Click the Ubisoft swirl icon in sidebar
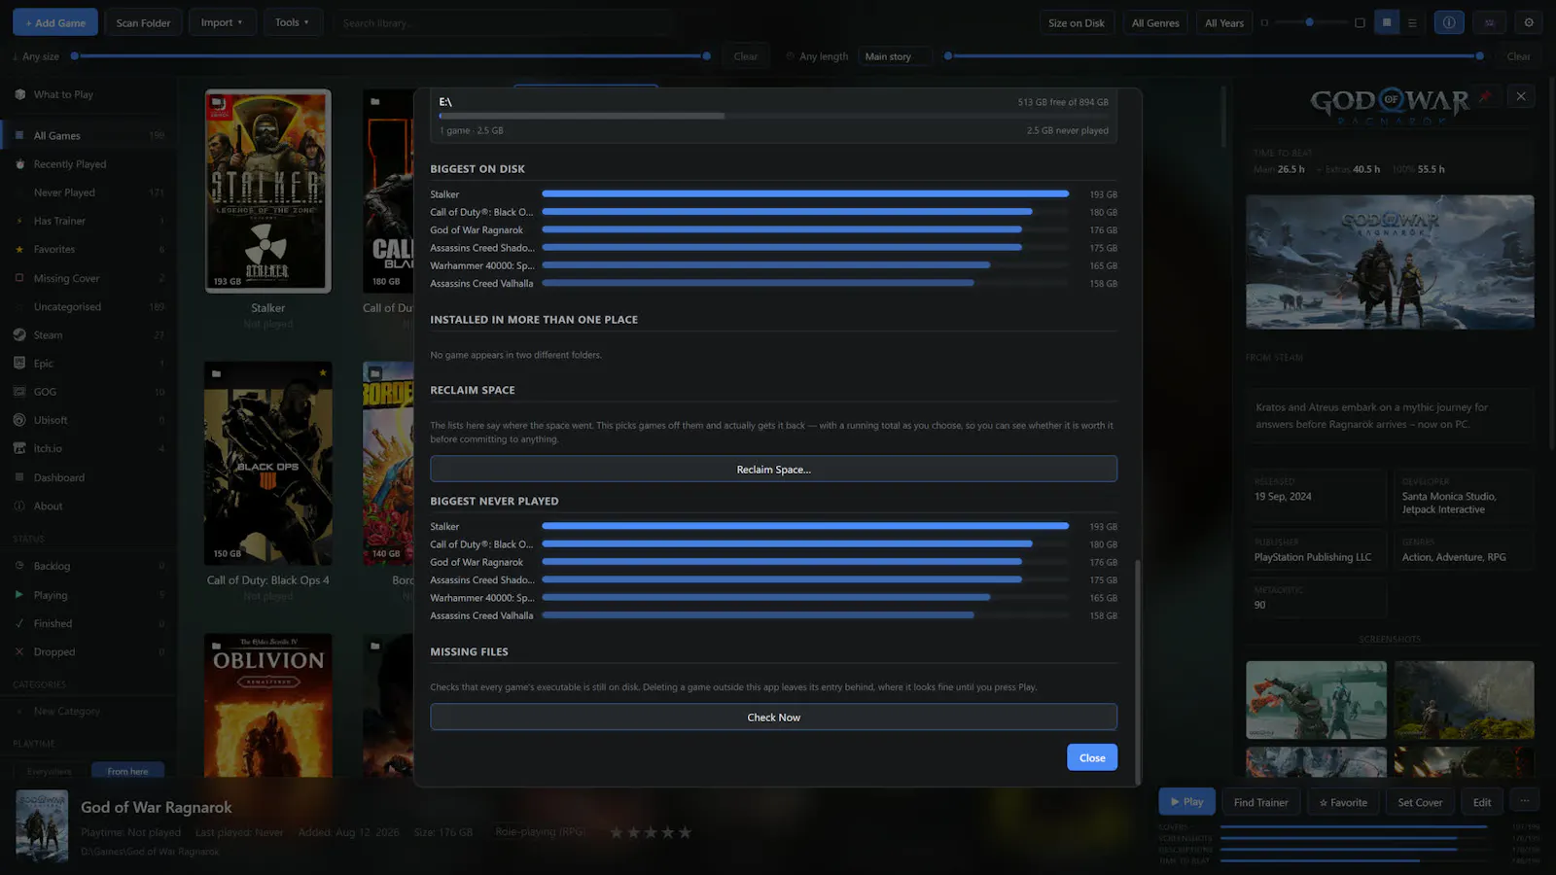Viewport: 1556px width, 875px height. coord(19,420)
